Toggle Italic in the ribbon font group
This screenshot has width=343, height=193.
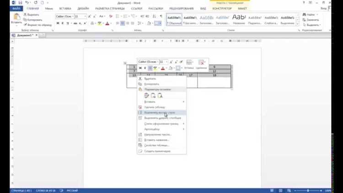coord(63,23)
